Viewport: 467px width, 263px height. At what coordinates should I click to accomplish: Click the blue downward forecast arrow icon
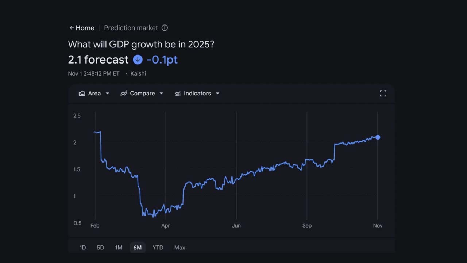(x=138, y=60)
